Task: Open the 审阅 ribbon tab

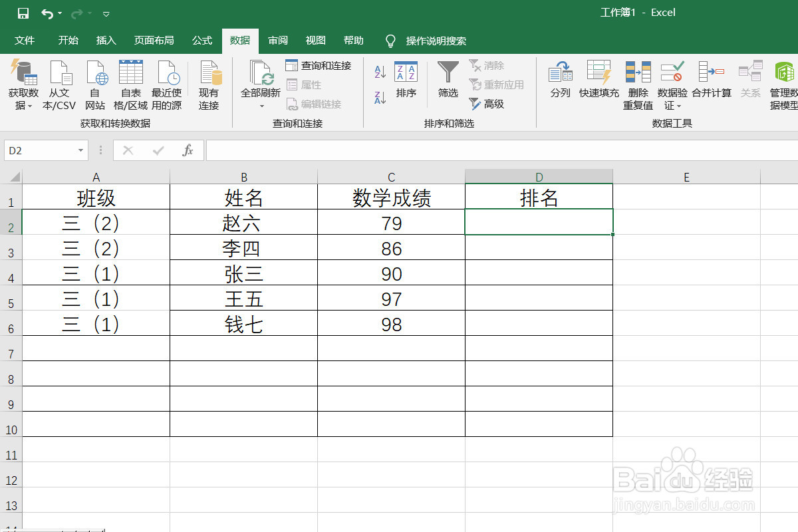Action: (277, 41)
